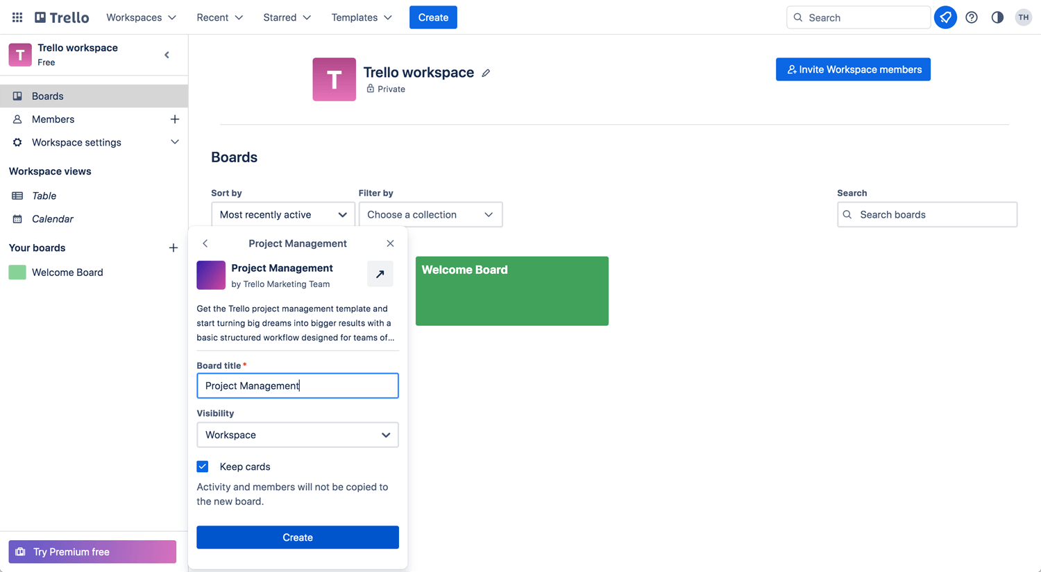
Task: Click the template description text
Action: coord(296,323)
